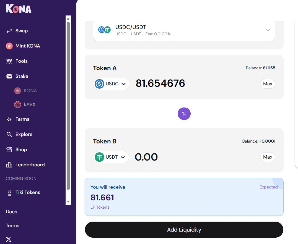Click the Stake wallet icon
This screenshot has height=244, width=298.
click(x=9, y=76)
